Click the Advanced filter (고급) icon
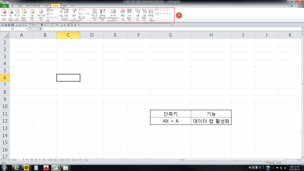Viewport: 304px width, 171px height. pos(82,17)
